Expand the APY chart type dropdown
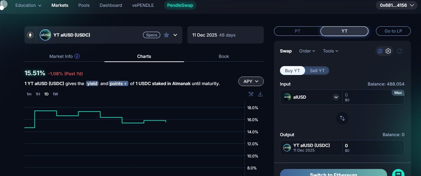 [x=251, y=81]
